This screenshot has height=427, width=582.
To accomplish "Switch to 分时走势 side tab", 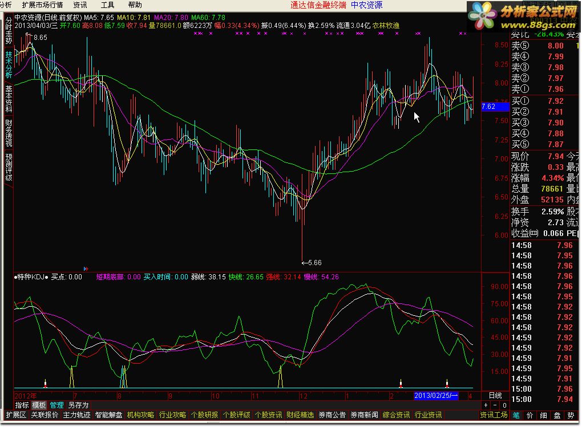I will [x=9, y=31].
